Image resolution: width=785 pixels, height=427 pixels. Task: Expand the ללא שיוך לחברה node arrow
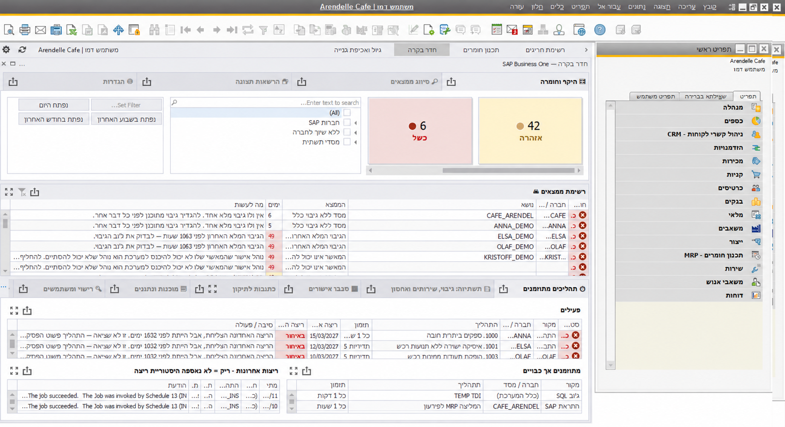[355, 132]
